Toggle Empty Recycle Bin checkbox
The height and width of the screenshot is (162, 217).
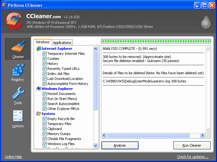45,119
